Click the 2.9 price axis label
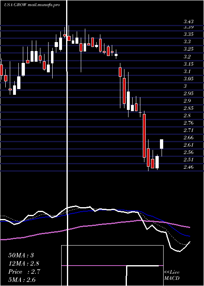Image resolution: width=204 pixels, height=286 pixels. coord(187,101)
